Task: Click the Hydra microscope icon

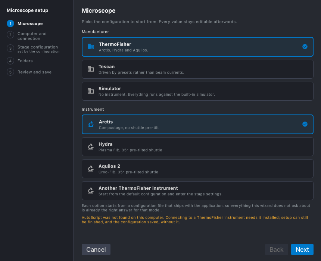Action: click(x=91, y=147)
